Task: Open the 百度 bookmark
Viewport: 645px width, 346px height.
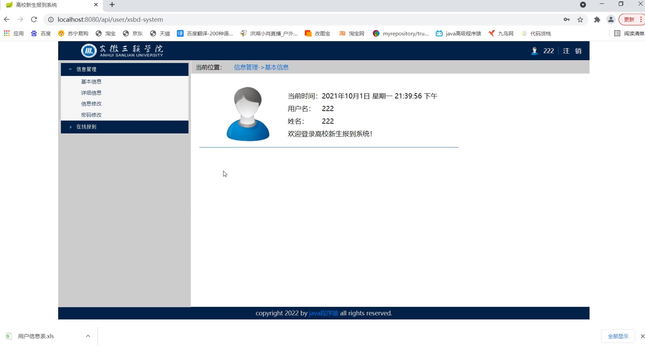Action: click(41, 33)
